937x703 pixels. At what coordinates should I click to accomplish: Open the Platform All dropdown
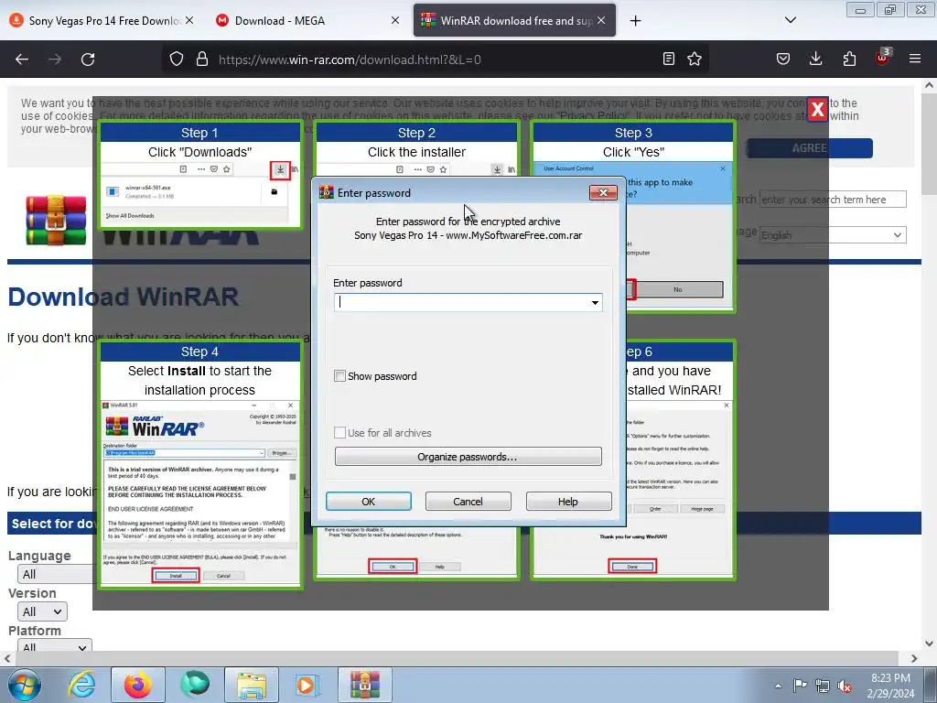(x=54, y=646)
